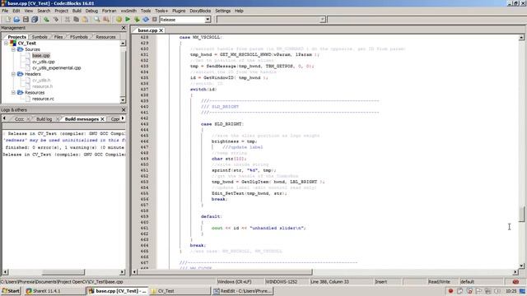Switch to the Files management tab

(58, 37)
